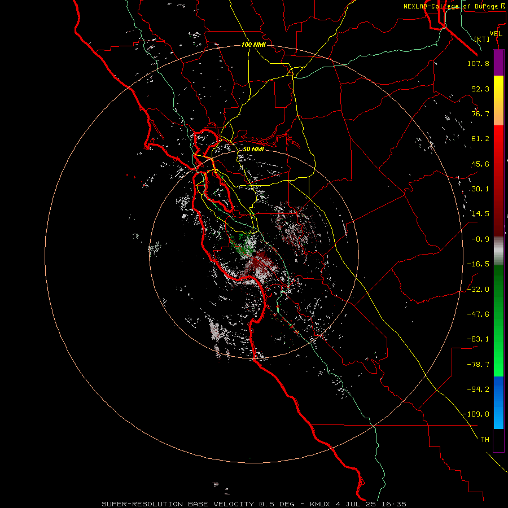Click the VEL legend title
The image size is (508, 508).
(x=496, y=34)
